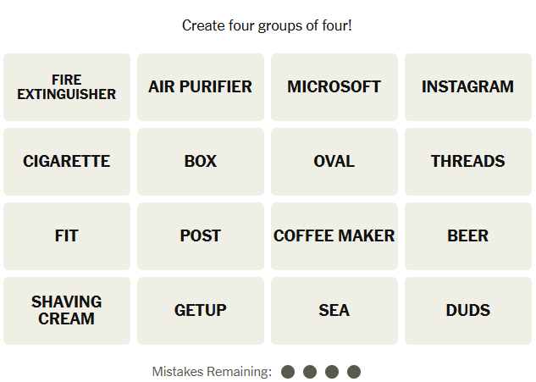536x382 pixels.
Task: Tap the CIGARETTE tile
Action: click(x=67, y=162)
